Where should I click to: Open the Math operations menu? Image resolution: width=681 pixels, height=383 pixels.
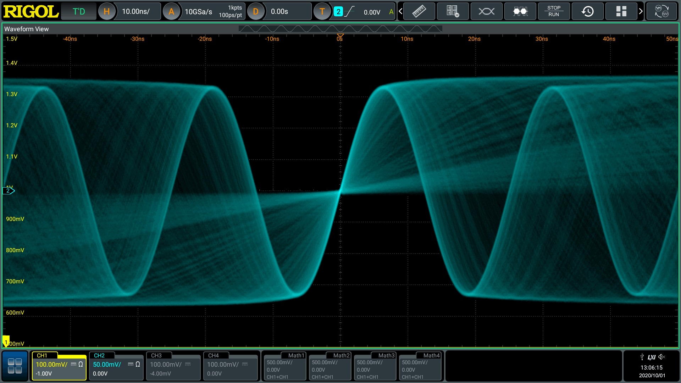(453, 11)
